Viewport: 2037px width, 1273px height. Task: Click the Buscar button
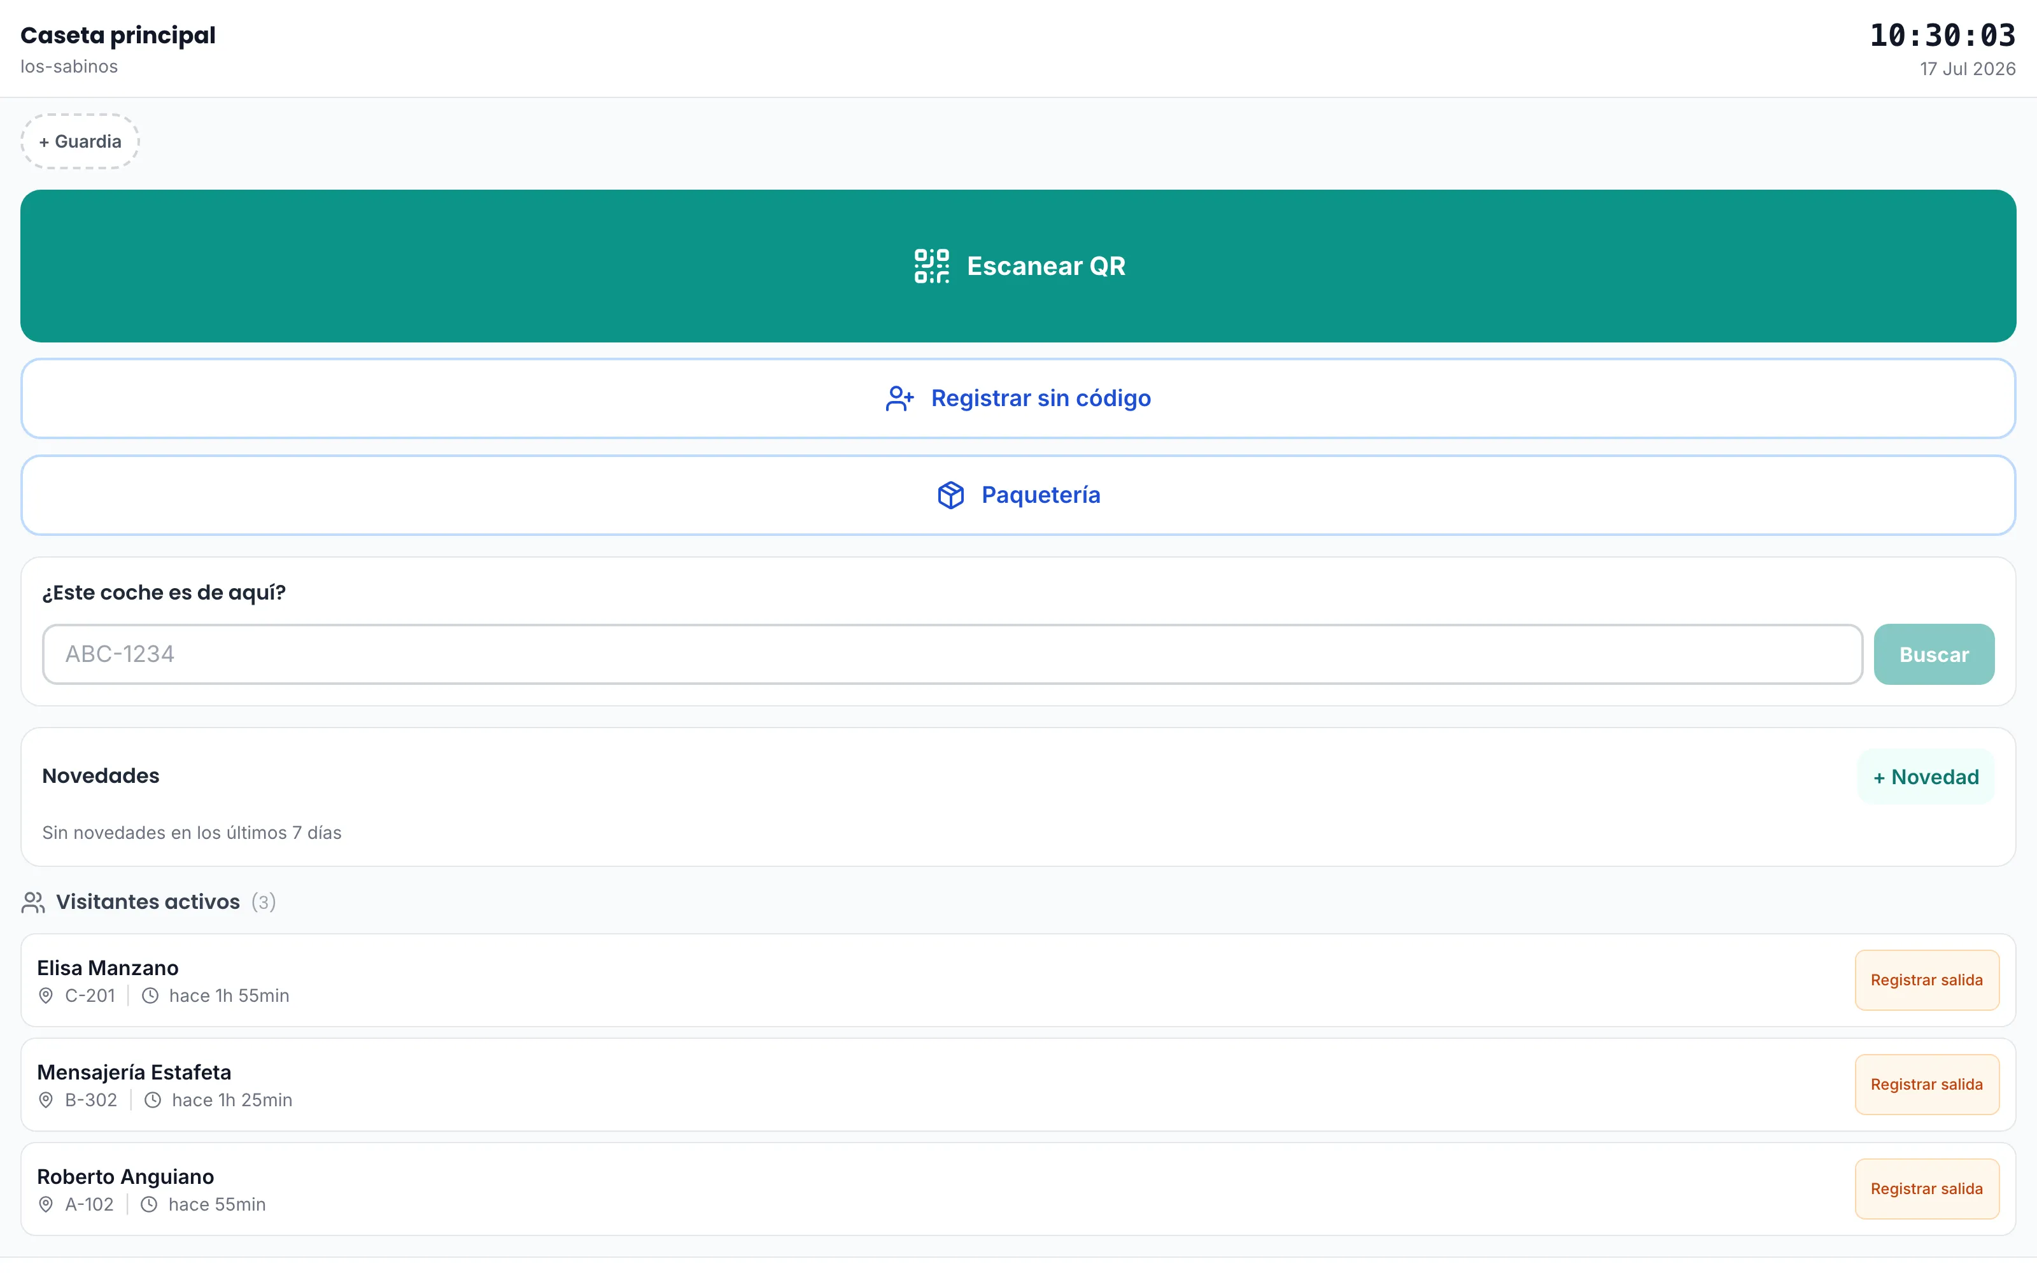click(x=1933, y=654)
